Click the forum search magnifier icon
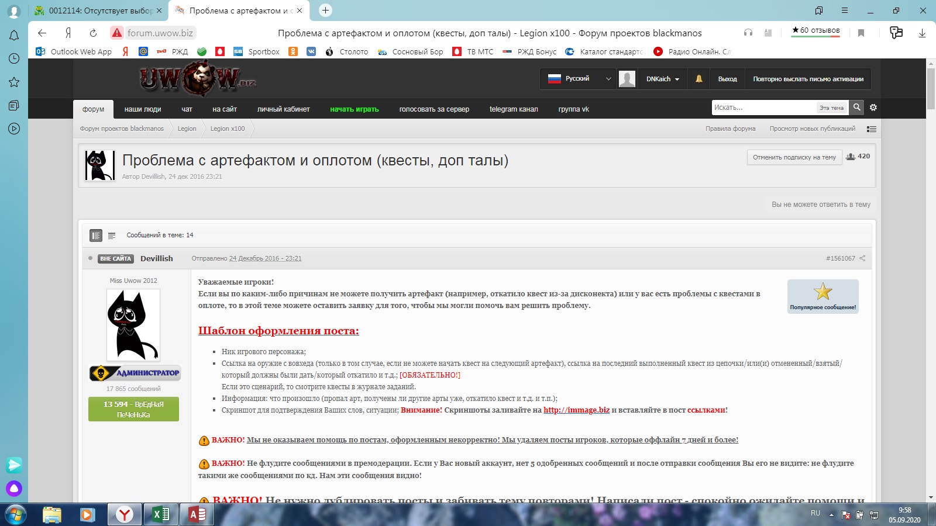 tap(856, 108)
